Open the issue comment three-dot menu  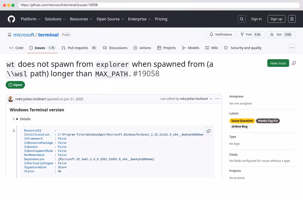click(217, 99)
